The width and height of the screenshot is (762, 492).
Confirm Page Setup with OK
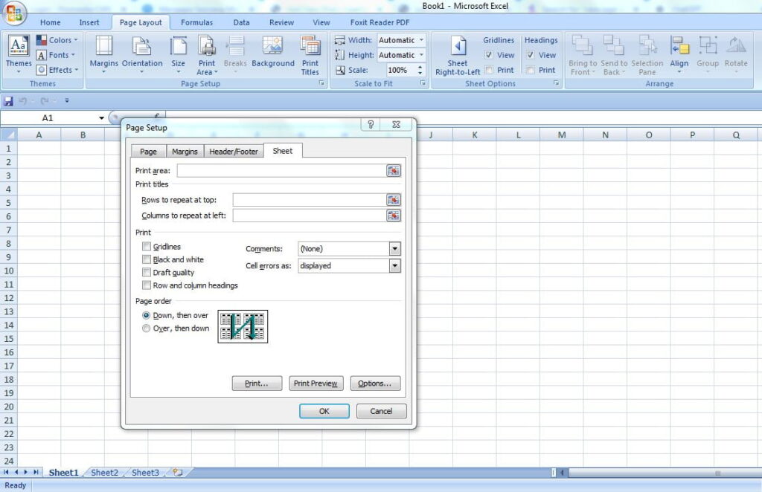(324, 411)
